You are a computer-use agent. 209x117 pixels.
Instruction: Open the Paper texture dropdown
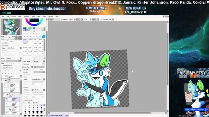click(14, 48)
